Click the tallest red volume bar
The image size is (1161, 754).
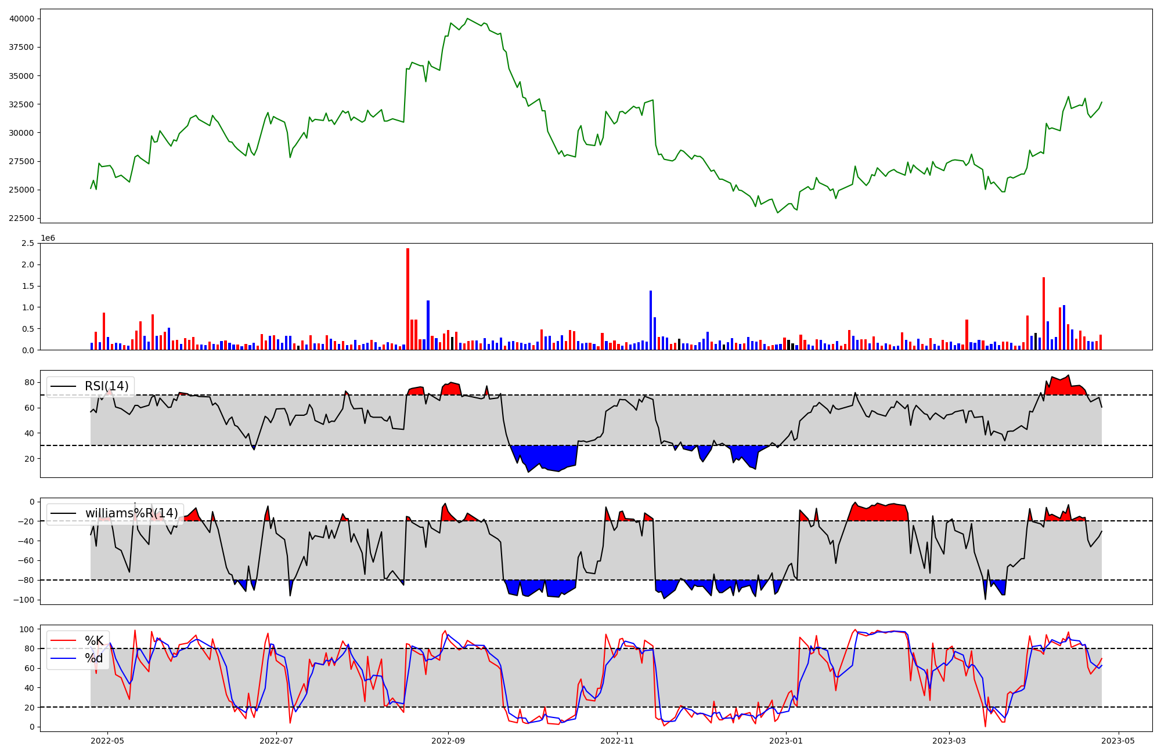[x=408, y=299]
